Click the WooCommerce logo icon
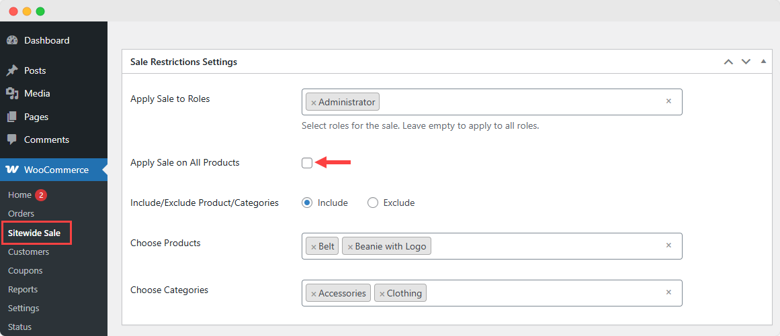The image size is (780, 336). [12, 170]
